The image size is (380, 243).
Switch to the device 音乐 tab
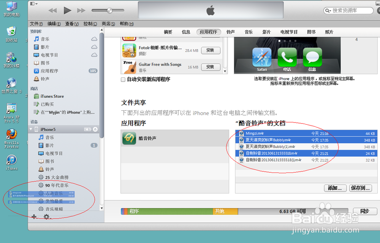pyautogui.click(x=249, y=32)
